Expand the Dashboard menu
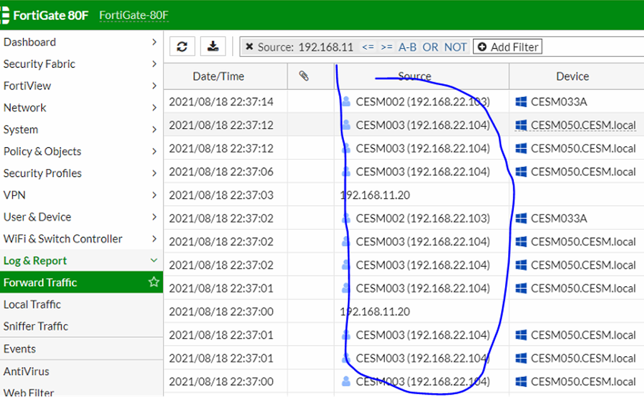Image resolution: width=644 pixels, height=409 pixels. [x=81, y=42]
